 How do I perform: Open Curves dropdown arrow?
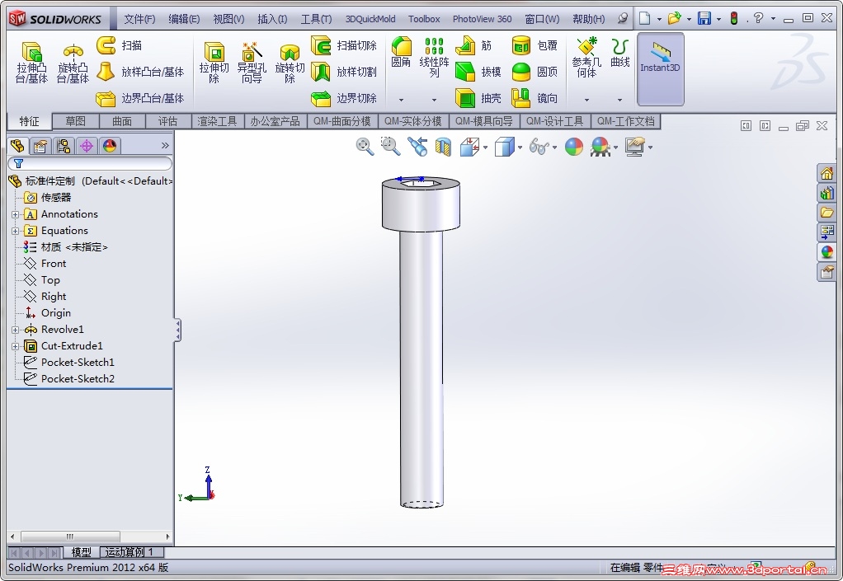[620, 100]
